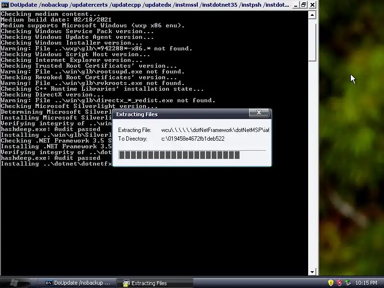The height and width of the screenshot is (288, 384).
Task: Switch to DoUpdate /nobackup taskbar button
Action: pos(78,283)
